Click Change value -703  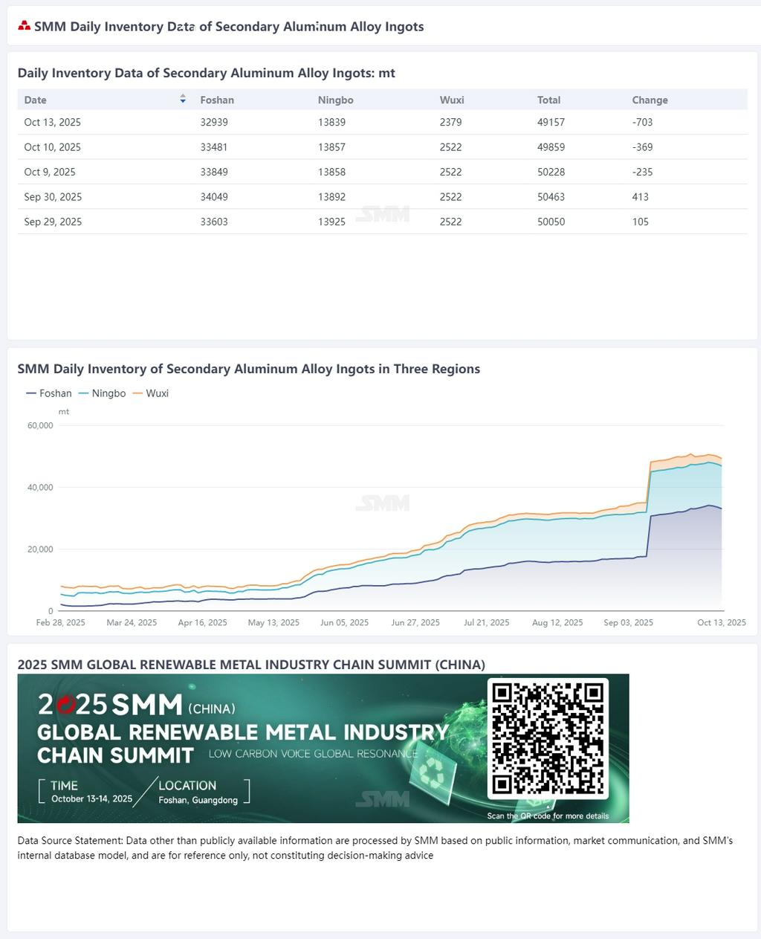(x=643, y=122)
